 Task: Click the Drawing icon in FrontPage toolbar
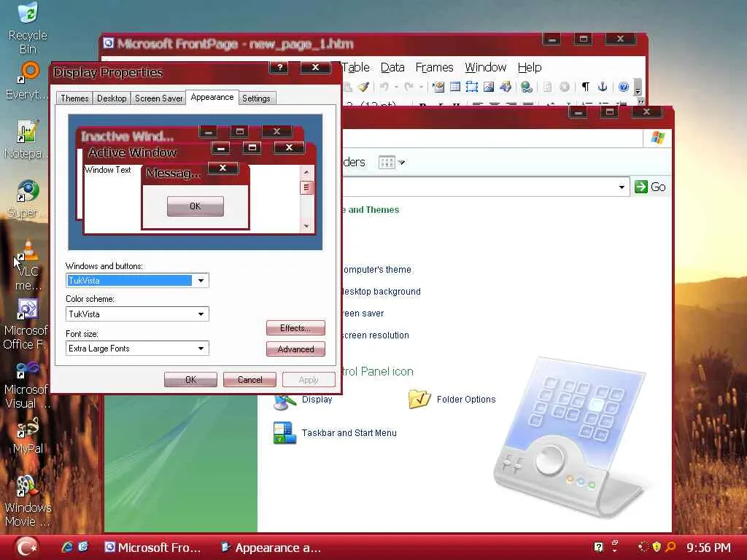(505, 87)
